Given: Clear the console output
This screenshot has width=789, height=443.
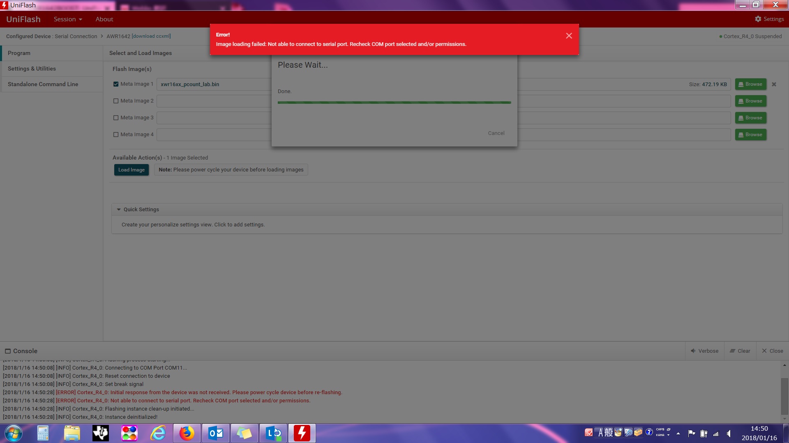Looking at the screenshot, I should (x=740, y=351).
